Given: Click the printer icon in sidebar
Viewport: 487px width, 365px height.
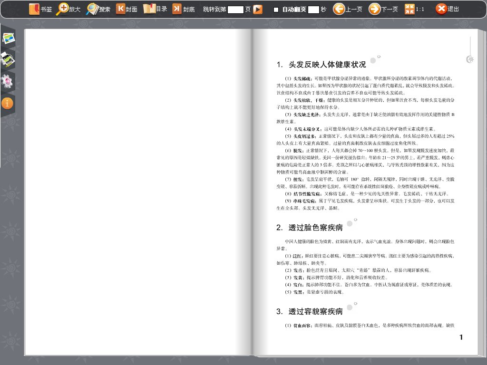Looking at the screenshot, I should [8, 59].
